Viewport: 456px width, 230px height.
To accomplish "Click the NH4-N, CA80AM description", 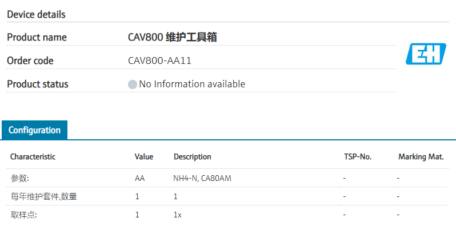I will [202, 178].
